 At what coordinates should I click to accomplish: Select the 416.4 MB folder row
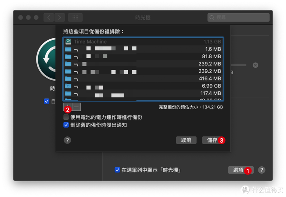[x=142, y=79]
